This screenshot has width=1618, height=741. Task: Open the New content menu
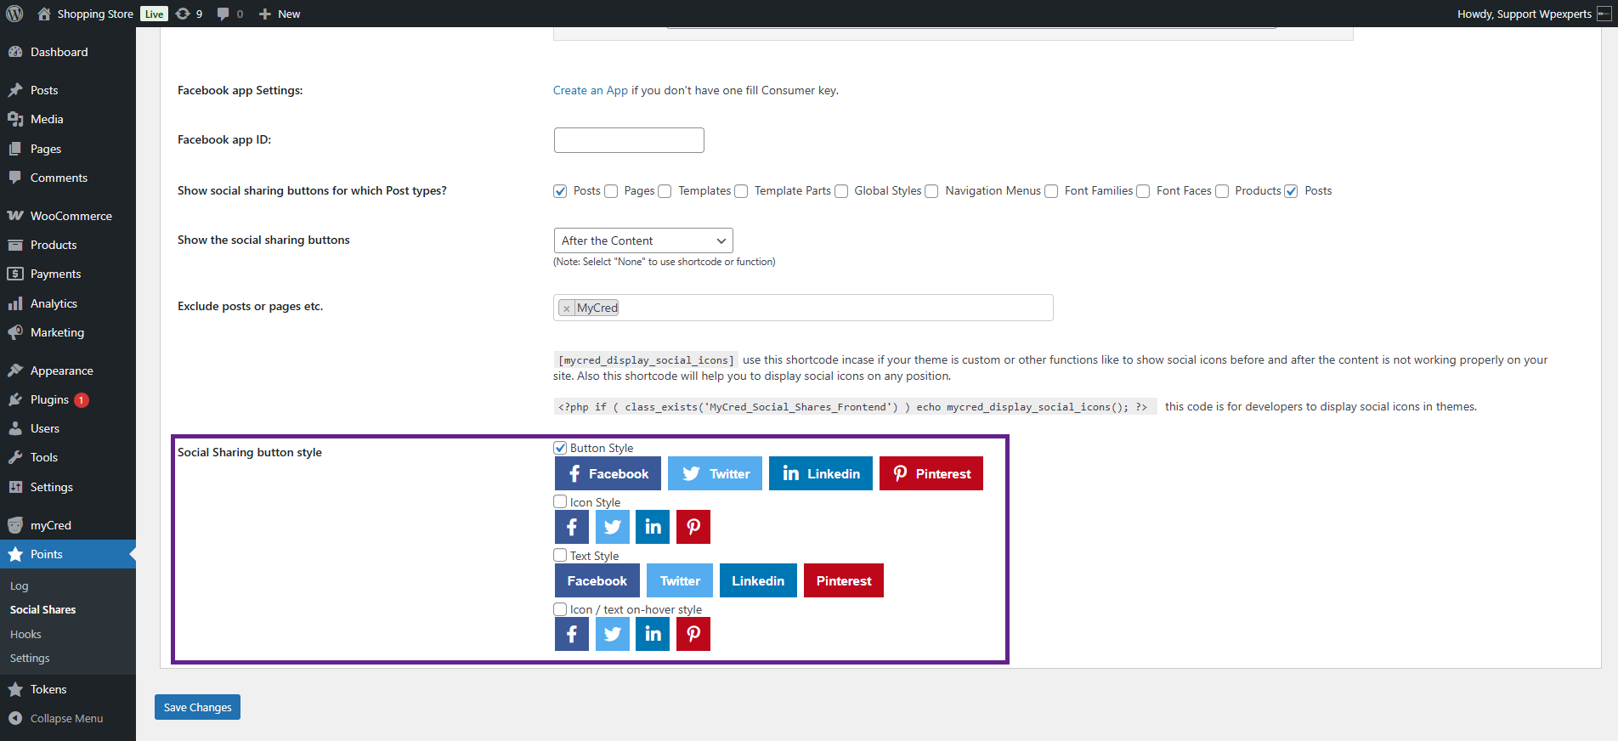tap(280, 14)
